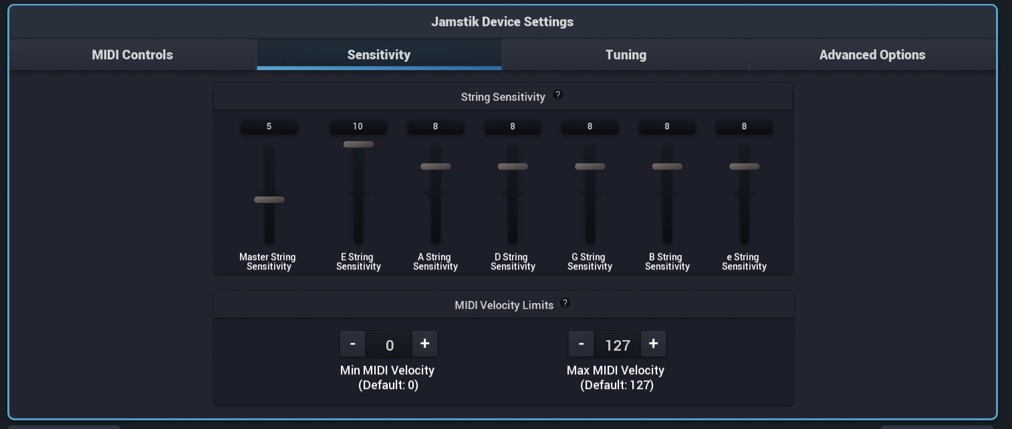Image resolution: width=1012 pixels, height=429 pixels.
Task: Click the B String Sensitivity value box
Action: [667, 127]
